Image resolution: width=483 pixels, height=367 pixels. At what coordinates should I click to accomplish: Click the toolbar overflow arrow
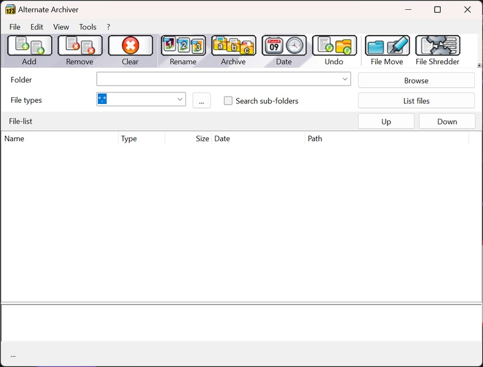[x=479, y=65]
